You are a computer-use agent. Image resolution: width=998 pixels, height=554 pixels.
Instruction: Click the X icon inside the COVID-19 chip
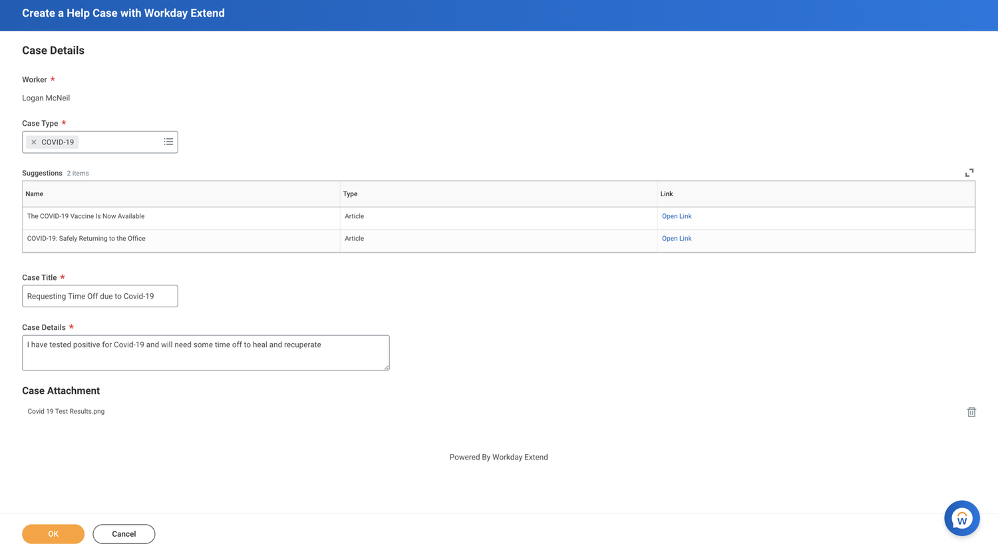[x=33, y=142]
